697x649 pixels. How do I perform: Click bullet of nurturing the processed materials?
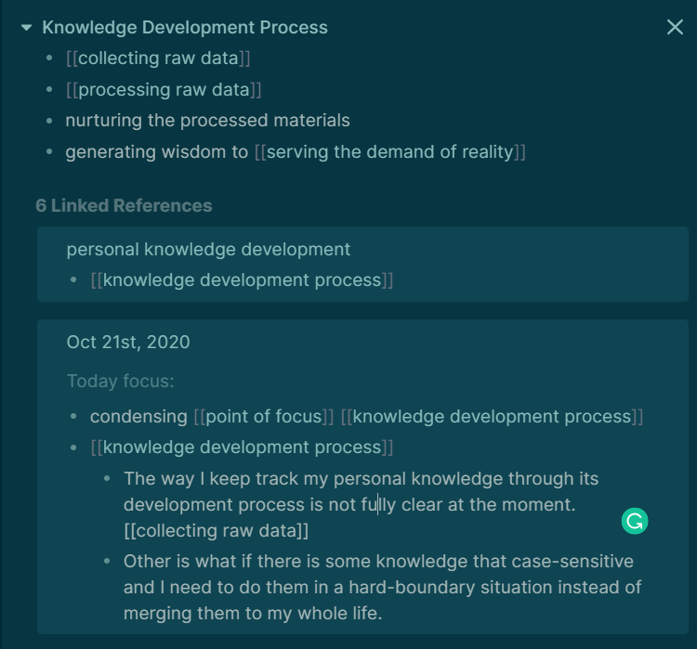tap(49, 121)
